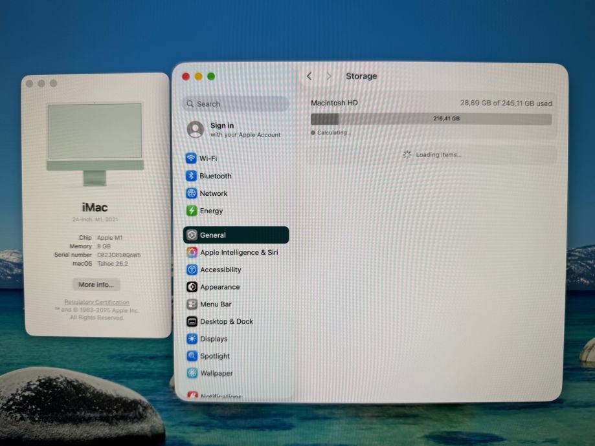The width and height of the screenshot is (595, 446).
Task: Click the iMac image in About window
Action: click(95, 144)
